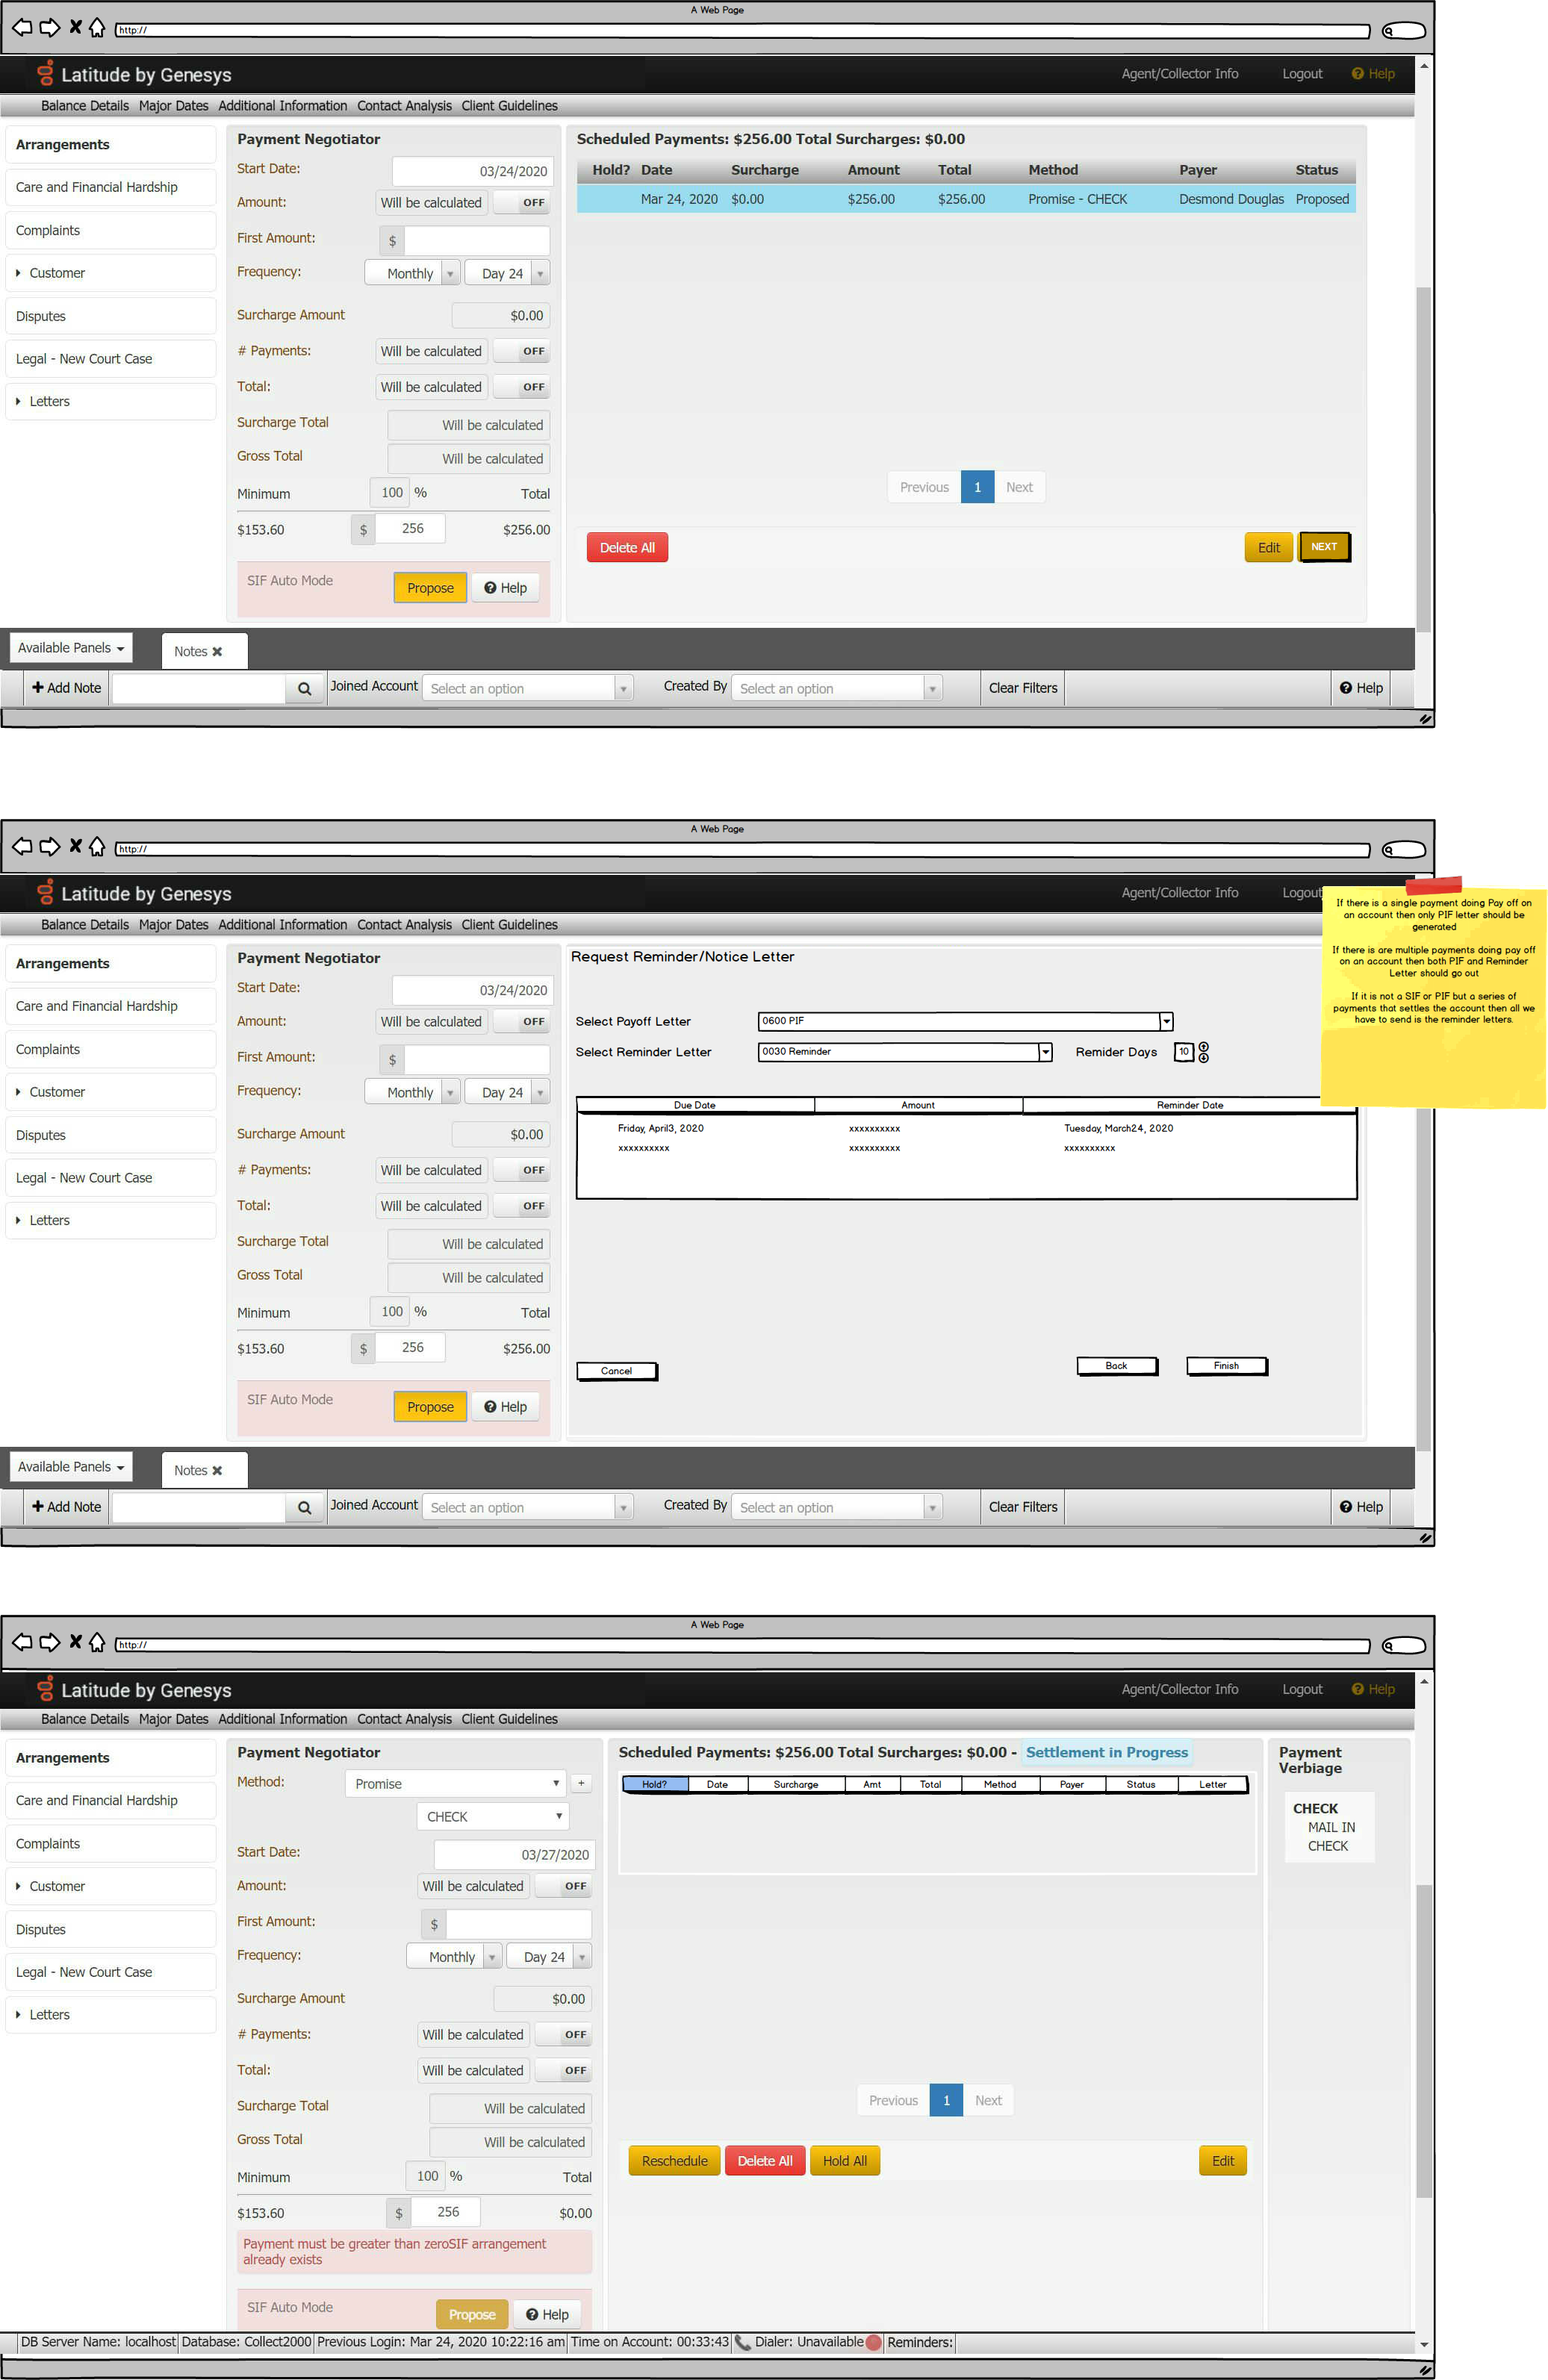
Task: Click the browser stop X icon in top window
Action: tap(75, 28)
